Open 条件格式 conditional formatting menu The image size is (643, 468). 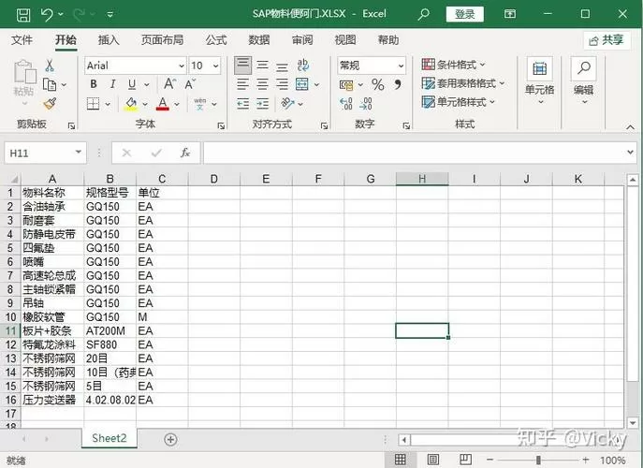point(454,65)
